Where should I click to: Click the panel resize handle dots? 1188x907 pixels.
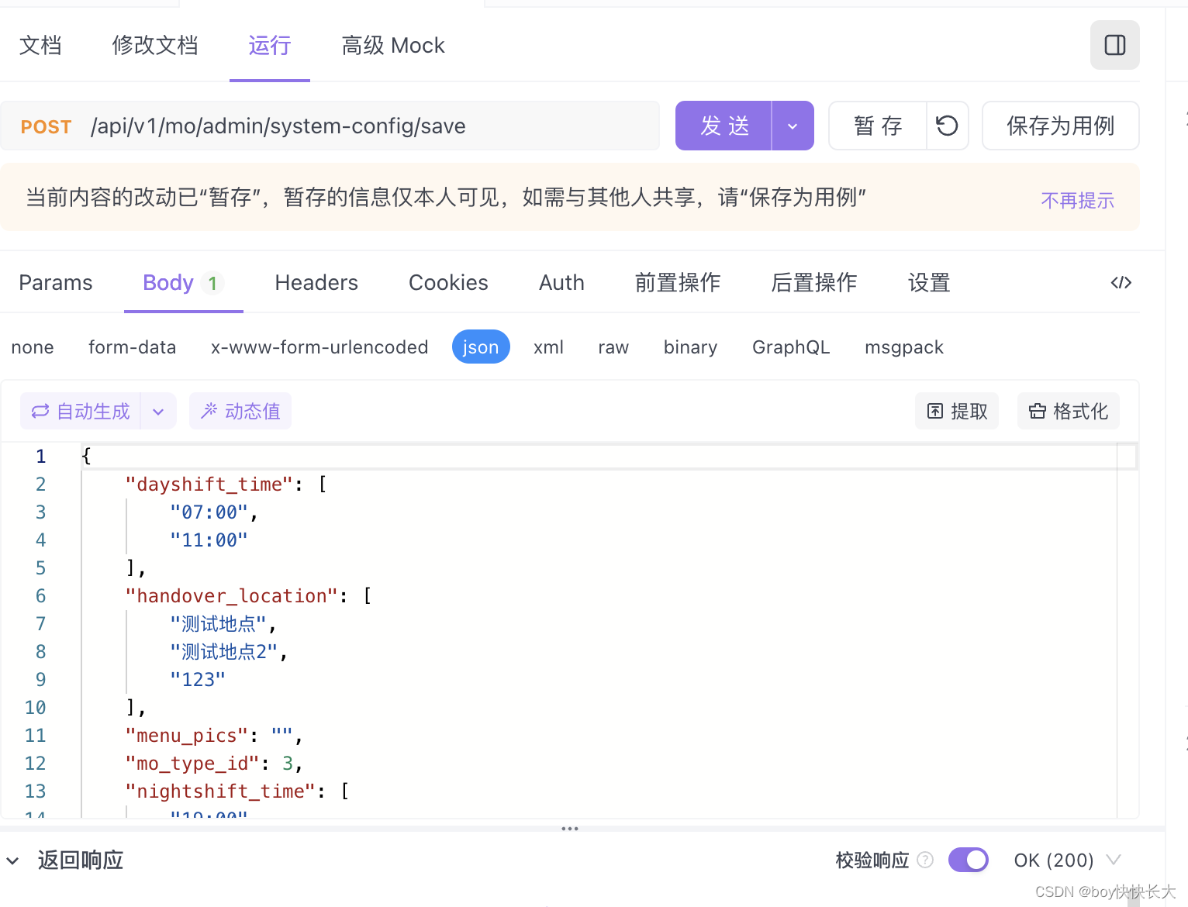pos(570,829)
